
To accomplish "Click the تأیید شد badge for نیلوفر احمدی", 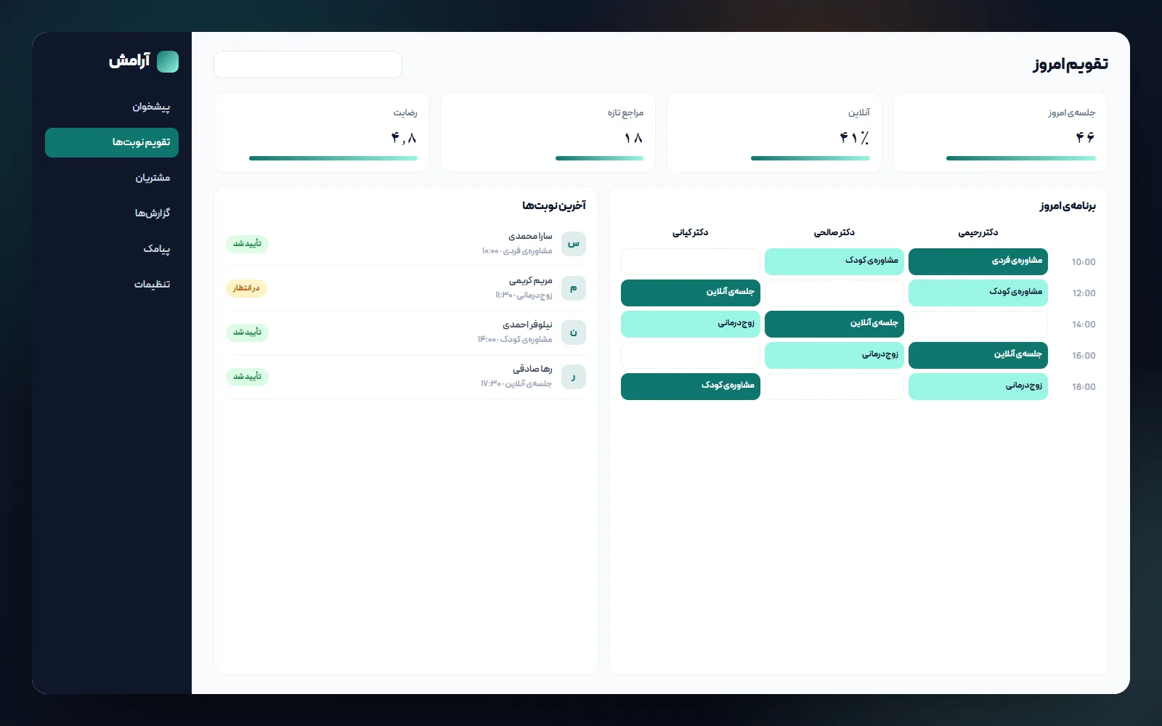I will pos(247,333).
